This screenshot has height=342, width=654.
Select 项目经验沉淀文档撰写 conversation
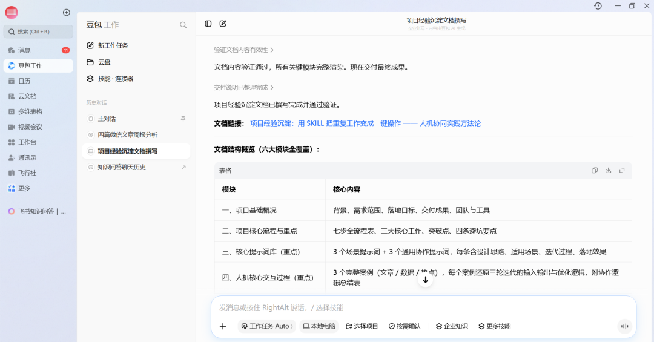136,151
